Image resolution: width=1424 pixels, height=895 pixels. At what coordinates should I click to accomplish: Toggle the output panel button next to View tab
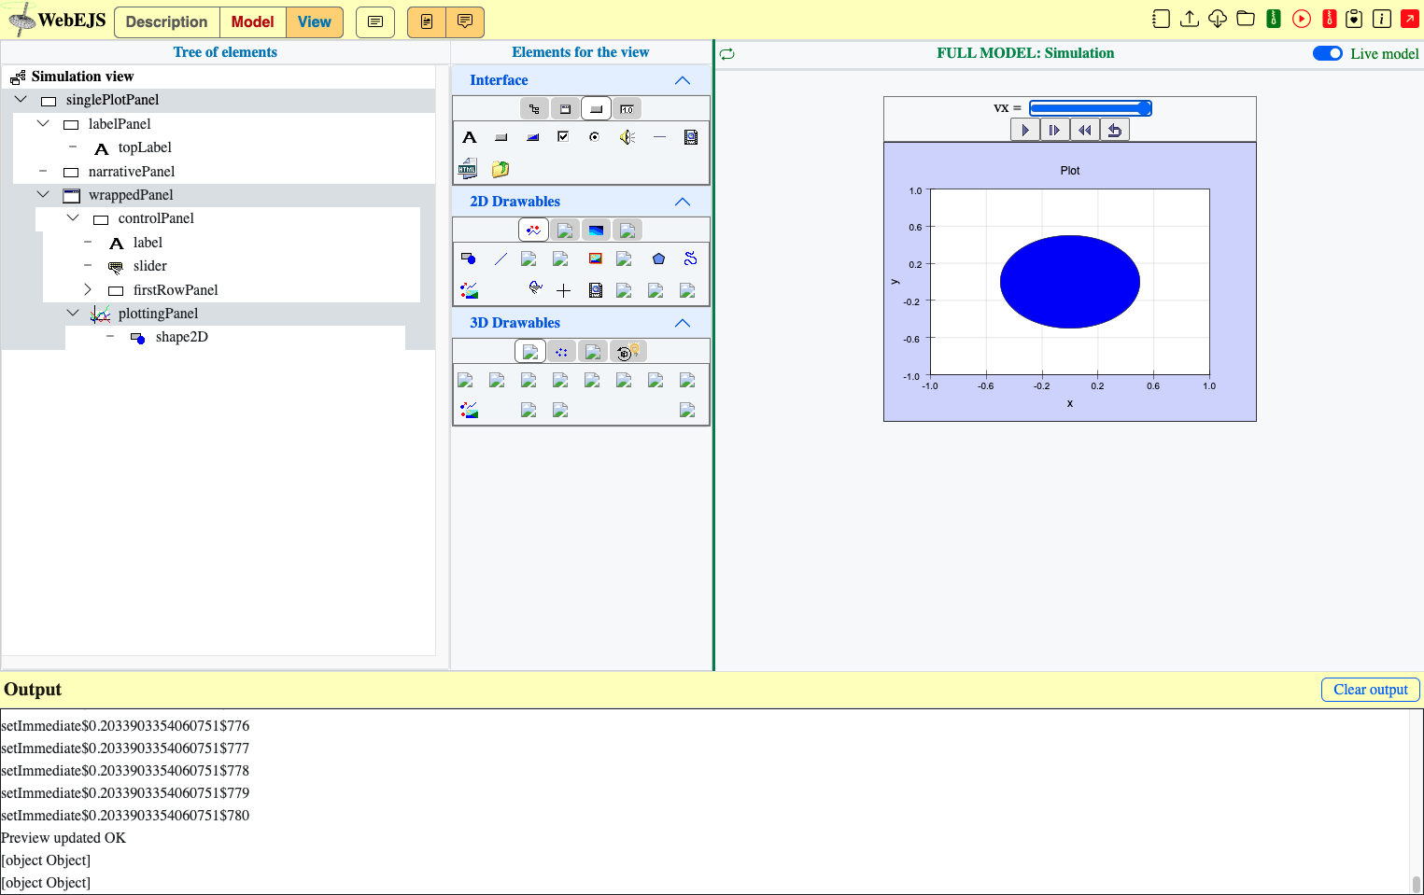[x=375, y=21]
